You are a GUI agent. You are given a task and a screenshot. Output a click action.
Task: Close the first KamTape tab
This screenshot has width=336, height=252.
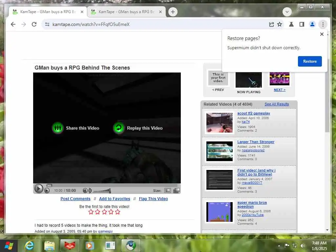[82, 12]
